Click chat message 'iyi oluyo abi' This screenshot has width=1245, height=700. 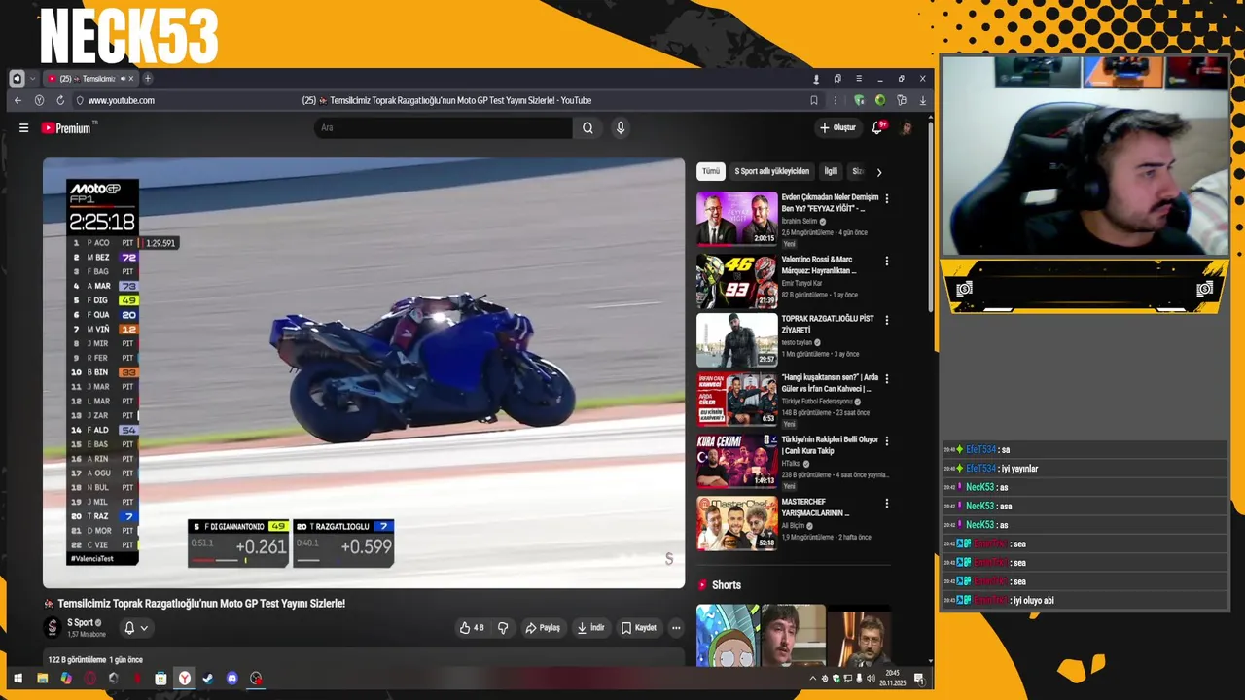(x=1033, y=601)
